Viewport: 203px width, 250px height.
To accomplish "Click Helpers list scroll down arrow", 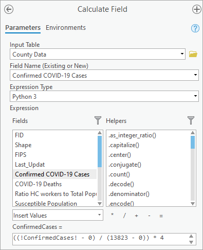I will (x=193, y=203).
